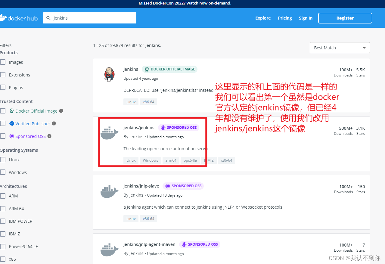Image resolution: width=385 pixels, height=264 pixels.
Task: Click the 5.5K Stars count
Action: pos(361,72)
